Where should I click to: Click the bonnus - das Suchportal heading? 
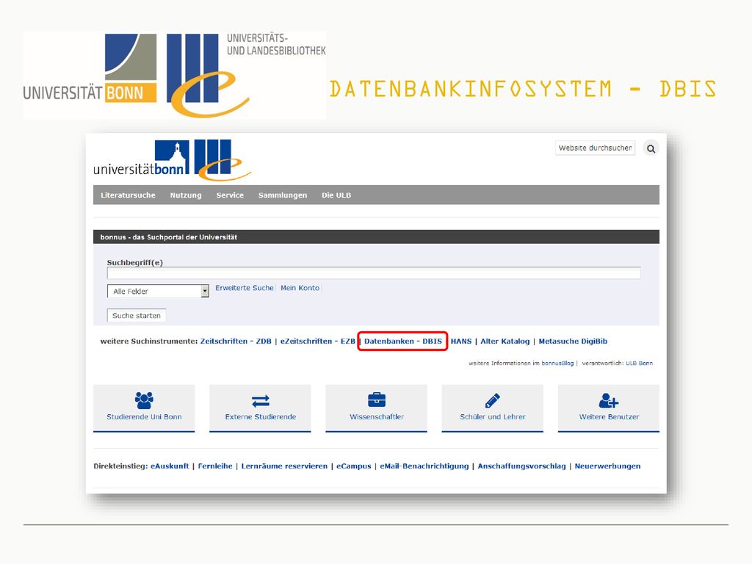[169, 237]
